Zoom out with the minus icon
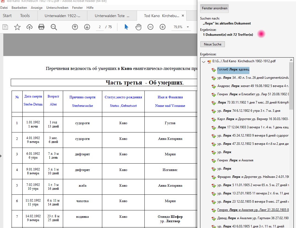The height and width of the screenshot is (228, 296). click(150, 27)
